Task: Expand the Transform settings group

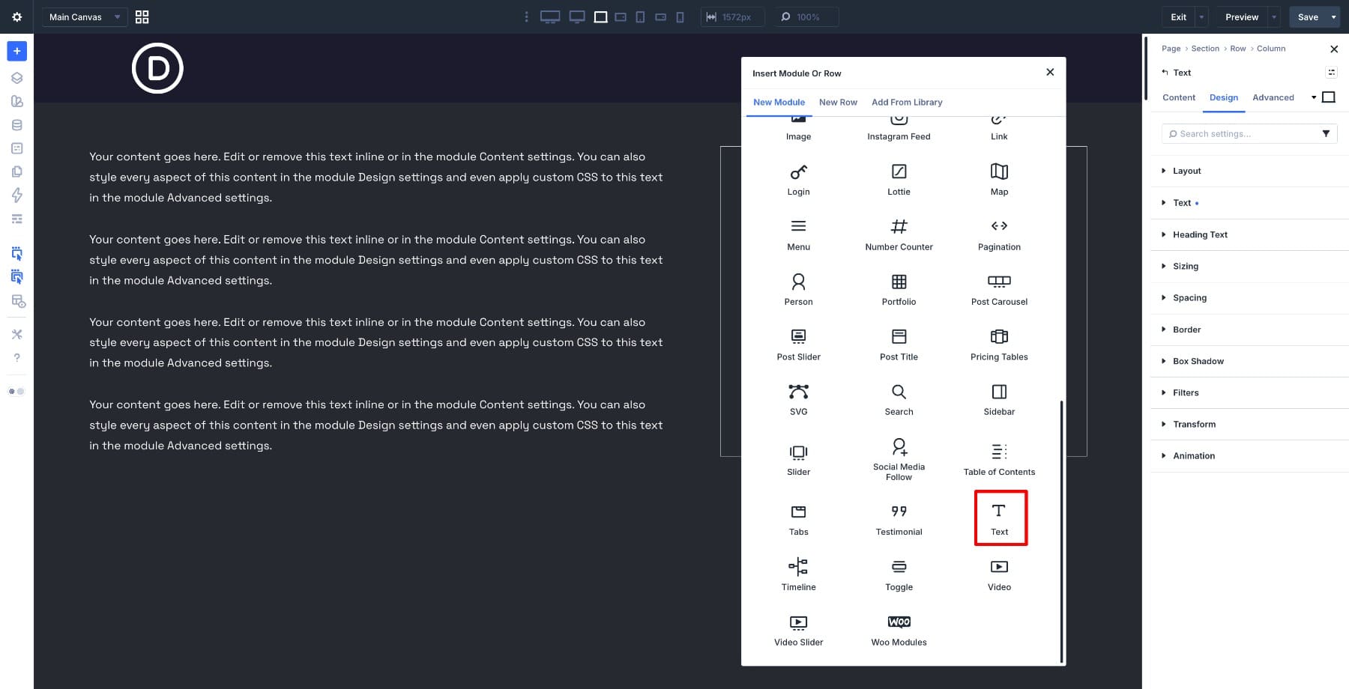Action: click(x=1249, y=424)
